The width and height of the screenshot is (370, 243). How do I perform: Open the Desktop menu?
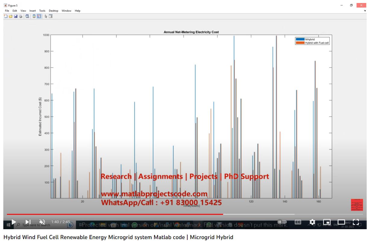click(x=53, y=11)
